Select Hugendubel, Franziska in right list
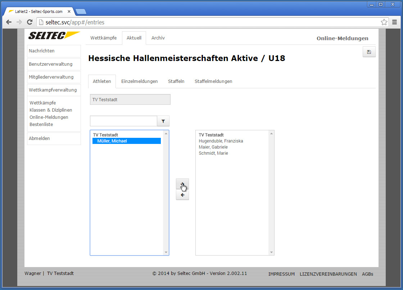The image size is (403, 290). 221,141
